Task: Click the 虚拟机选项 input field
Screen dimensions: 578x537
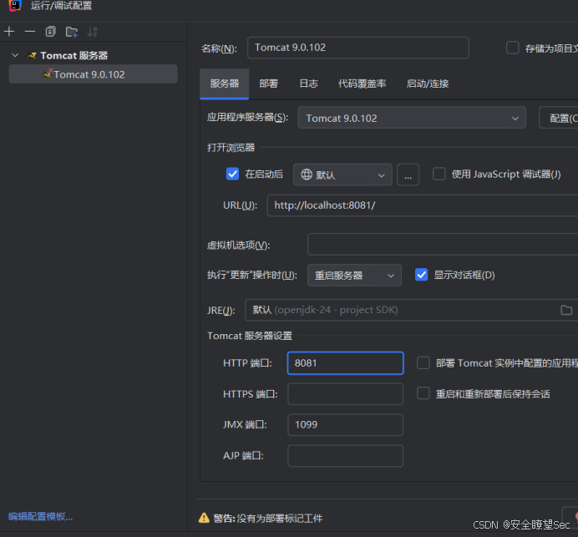Action: (443, 245)
